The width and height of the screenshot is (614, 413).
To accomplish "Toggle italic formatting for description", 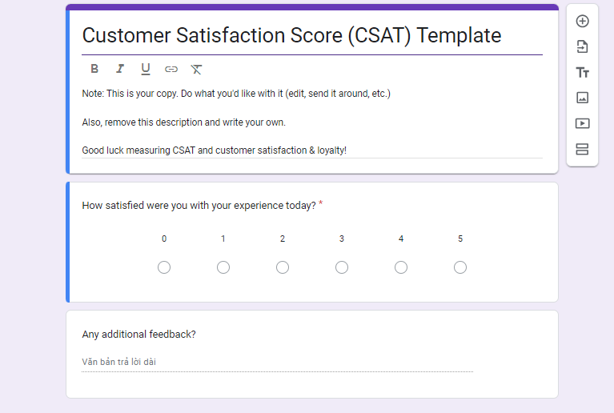I will click(120, 69).
